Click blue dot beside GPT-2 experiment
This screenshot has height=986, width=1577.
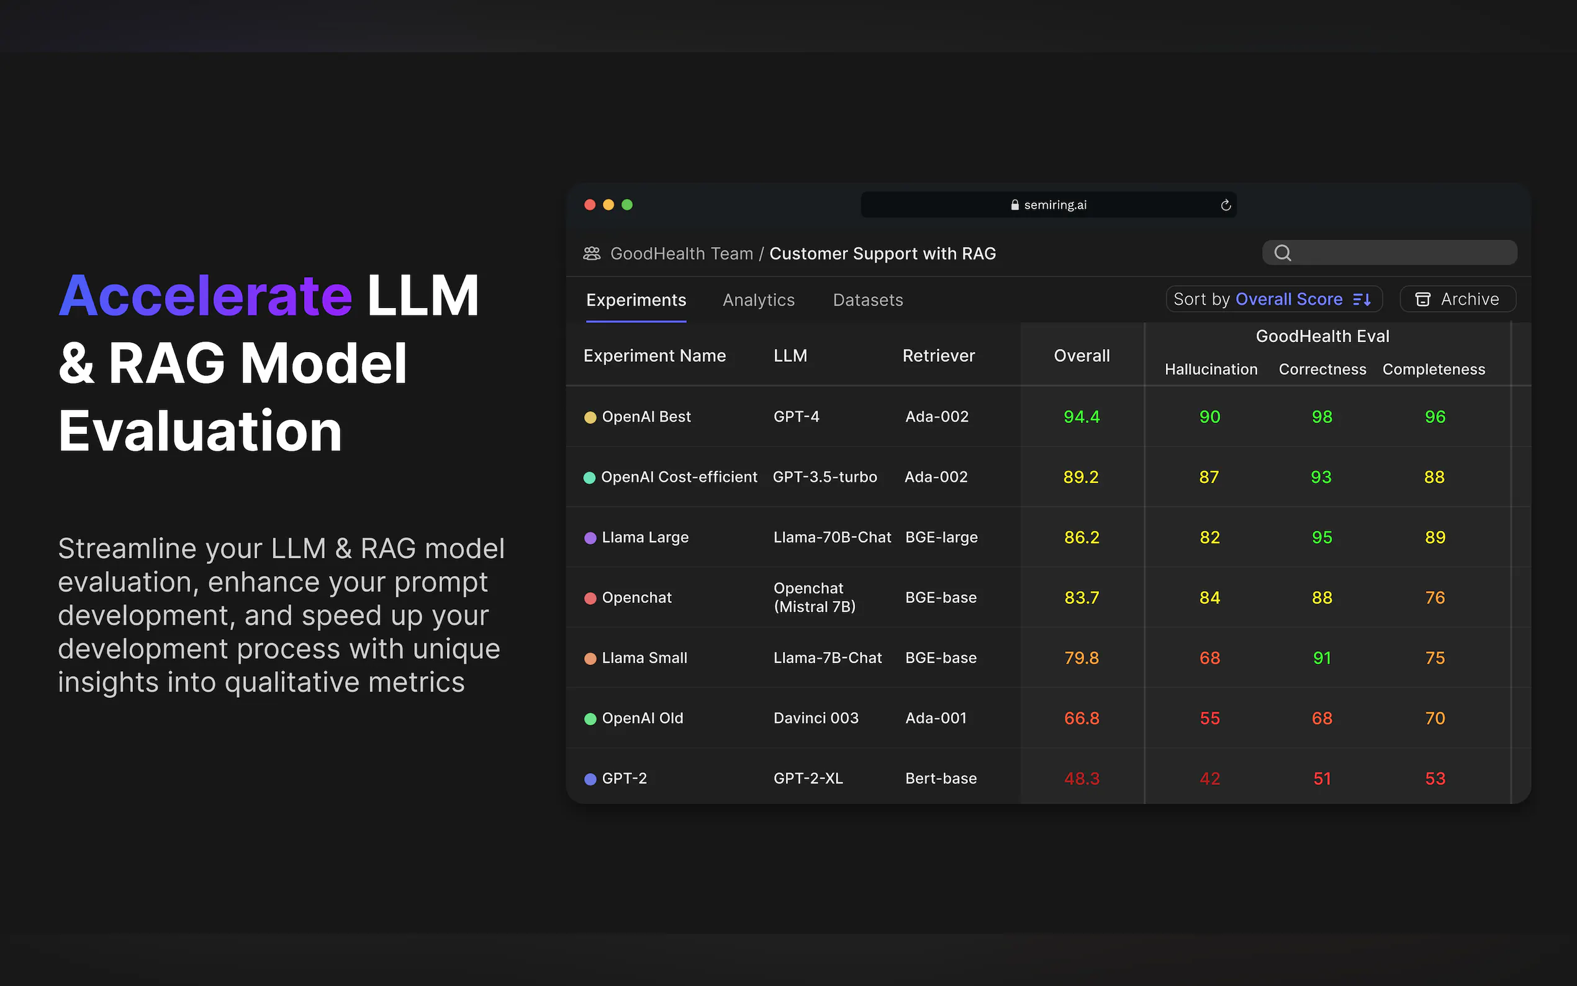[590, 779]
